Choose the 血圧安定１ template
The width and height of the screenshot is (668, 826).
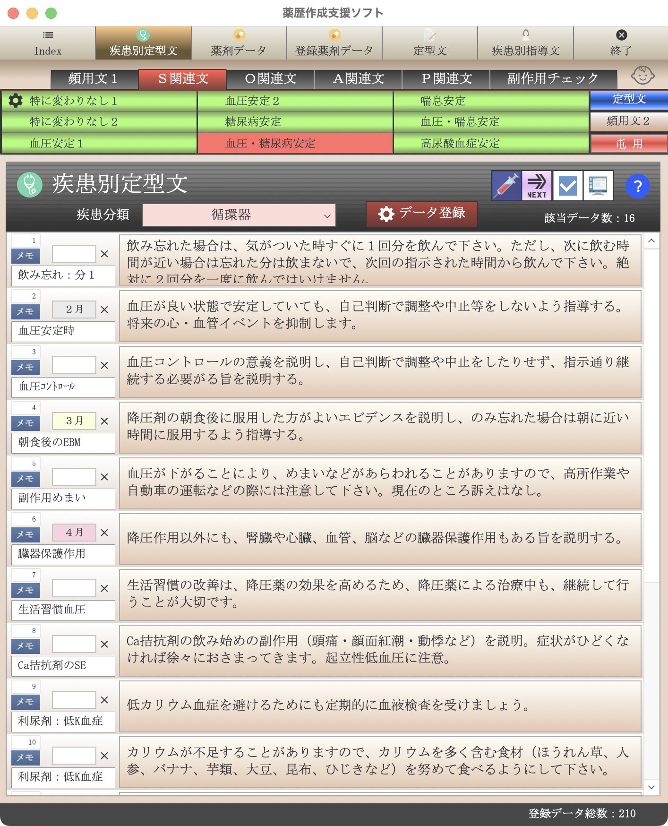(x=99, y=143)
